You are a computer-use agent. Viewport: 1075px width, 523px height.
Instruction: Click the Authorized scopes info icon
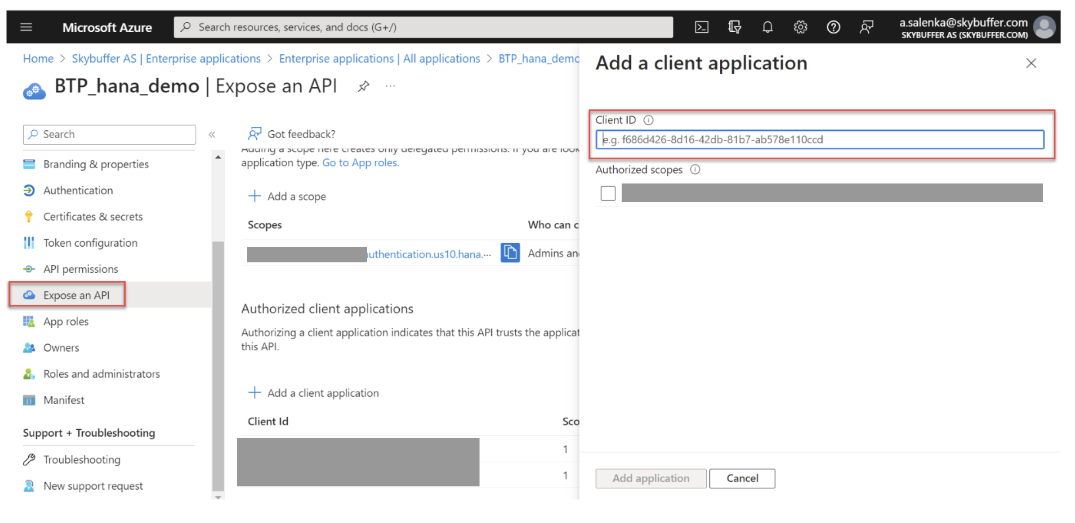pyautogui.click(x=695, y=170)
